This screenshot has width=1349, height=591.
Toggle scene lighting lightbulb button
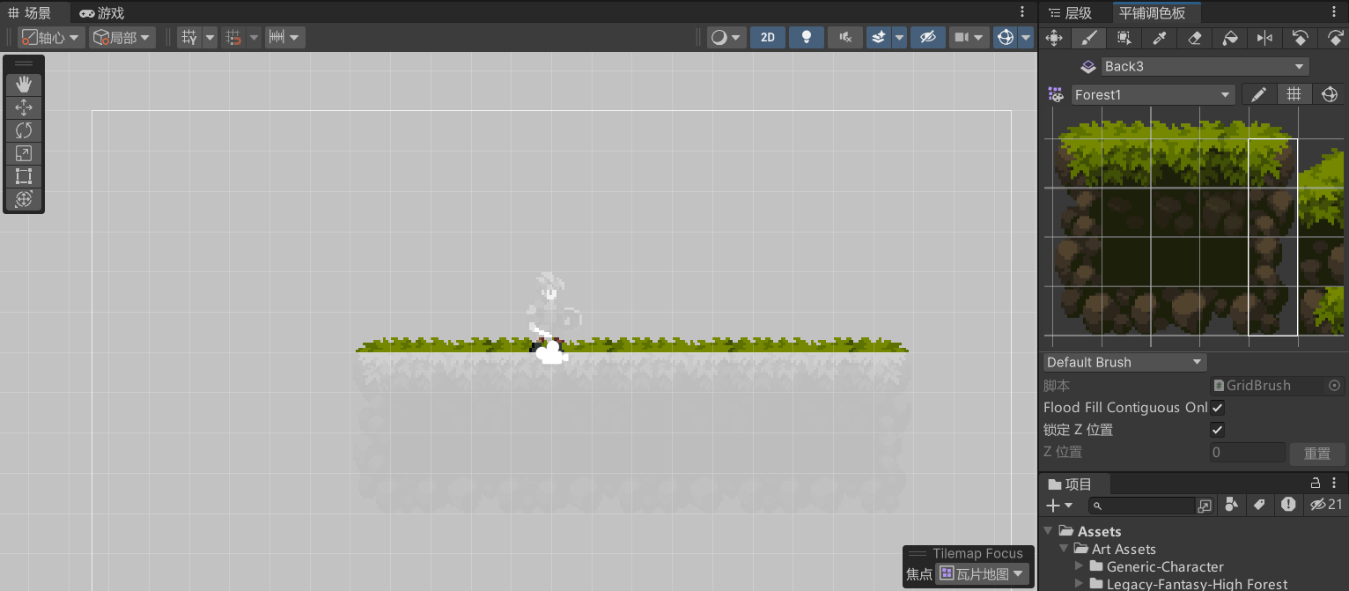(806, 37)
